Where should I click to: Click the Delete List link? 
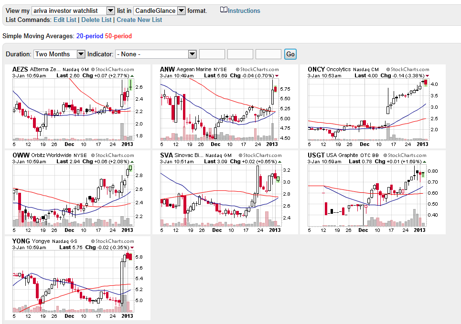[96, 20]
